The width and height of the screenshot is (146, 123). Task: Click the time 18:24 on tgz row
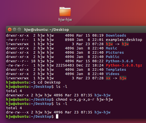point(98,65)
